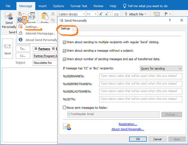Click the Insert macro table icon

pos(31,16)
